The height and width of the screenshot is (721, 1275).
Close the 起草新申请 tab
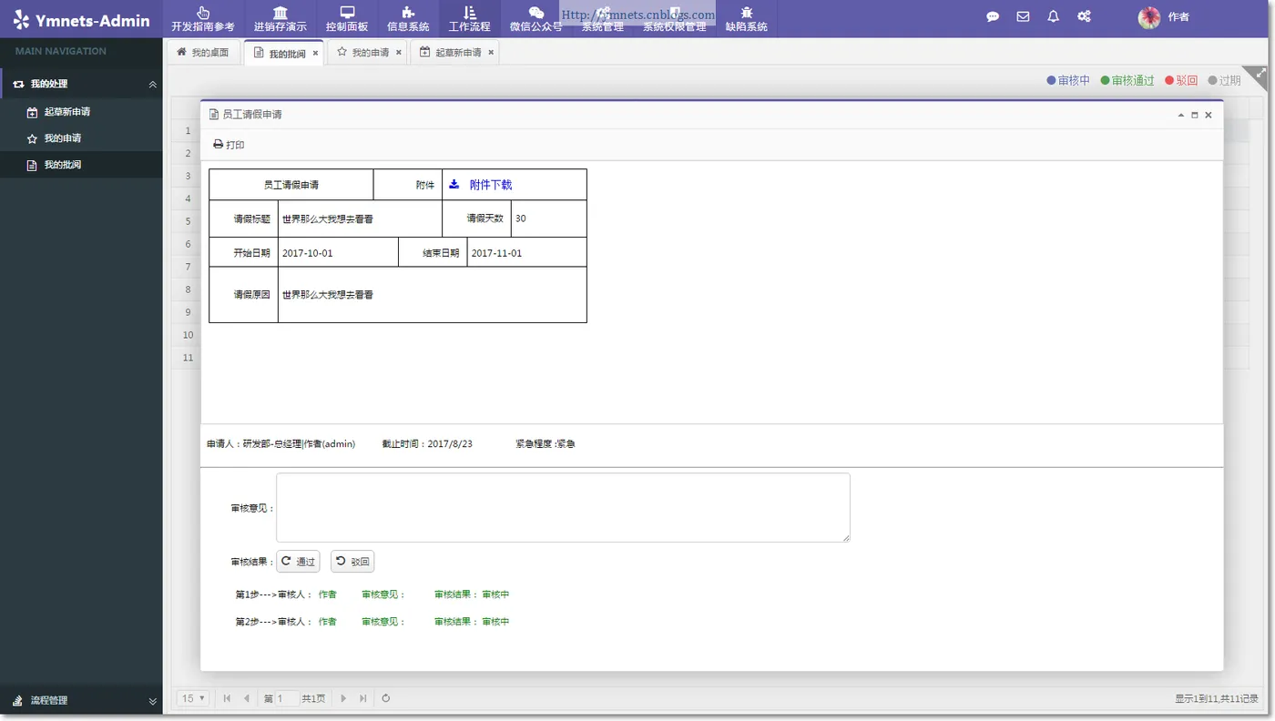[x=491, y=53]
